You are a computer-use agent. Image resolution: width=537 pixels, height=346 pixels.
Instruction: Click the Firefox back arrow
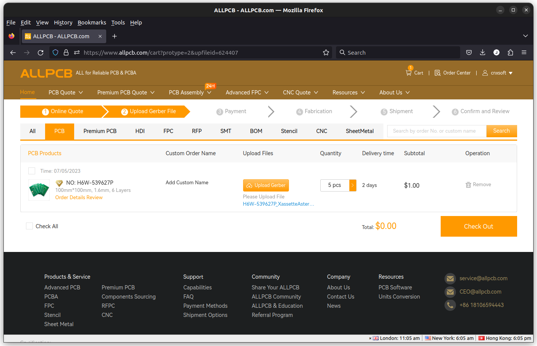pos(13,53)
